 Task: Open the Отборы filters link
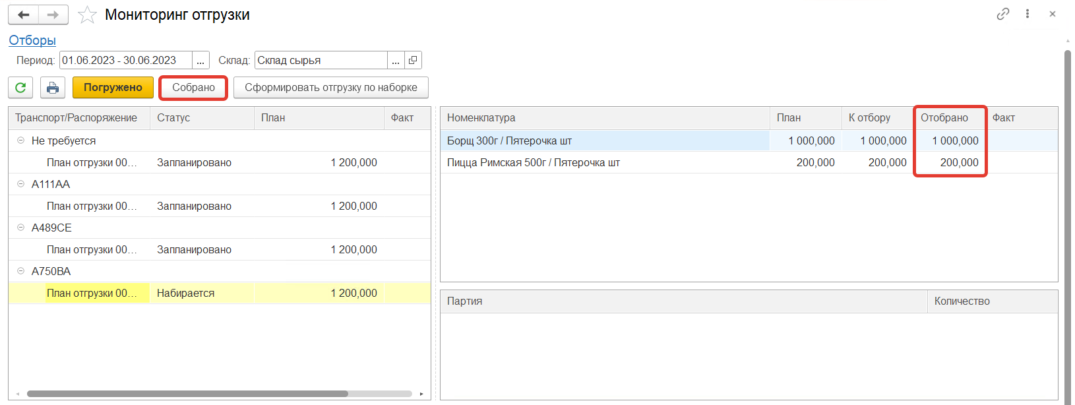[32, 40]
